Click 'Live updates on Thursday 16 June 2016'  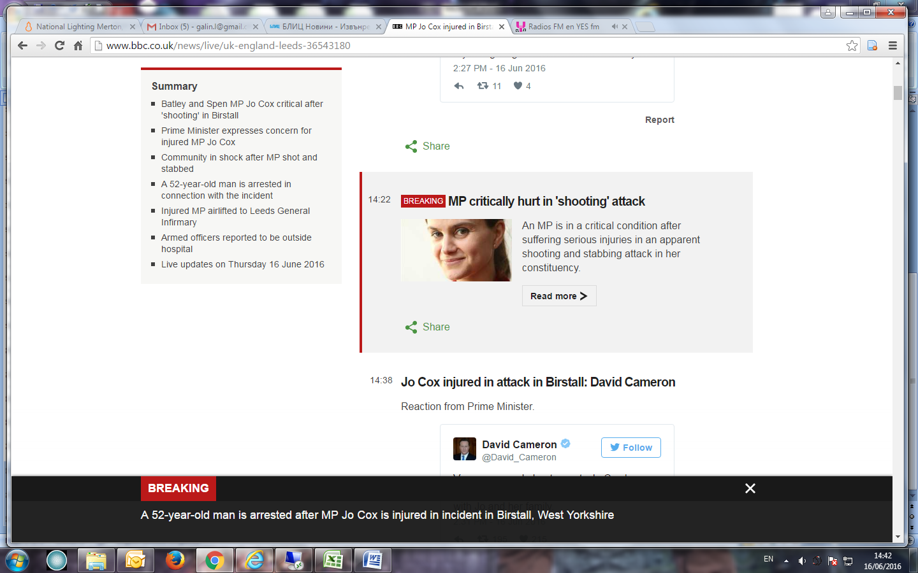[x=243, y=264]
